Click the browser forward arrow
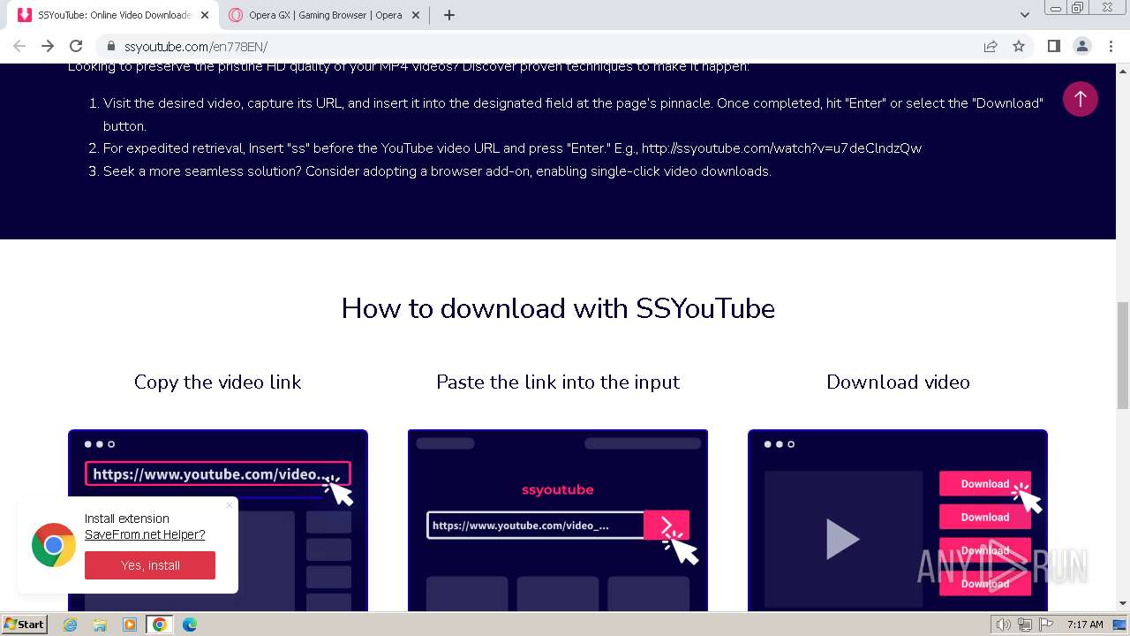 pyautogui.click(x=48, y=46)
